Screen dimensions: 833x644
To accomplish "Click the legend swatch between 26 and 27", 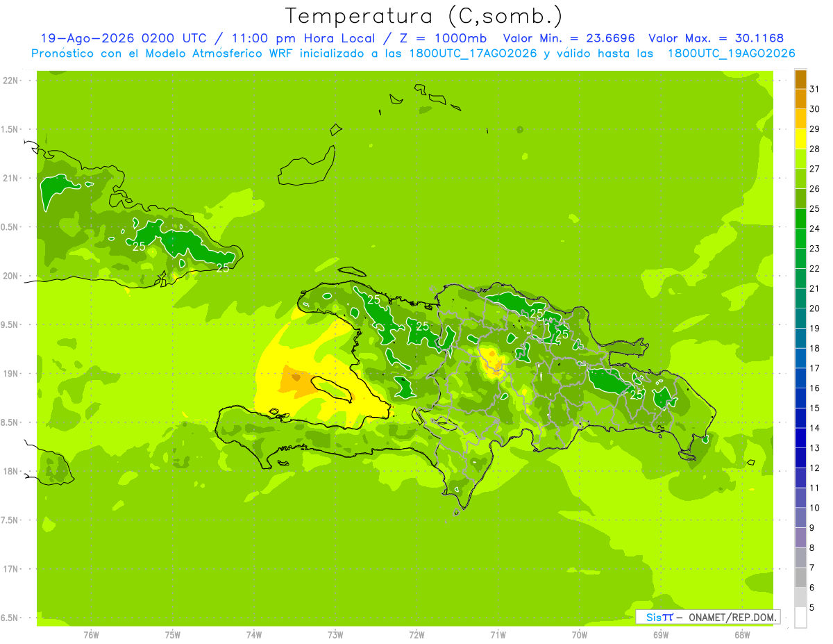I will tap(800, 179).
